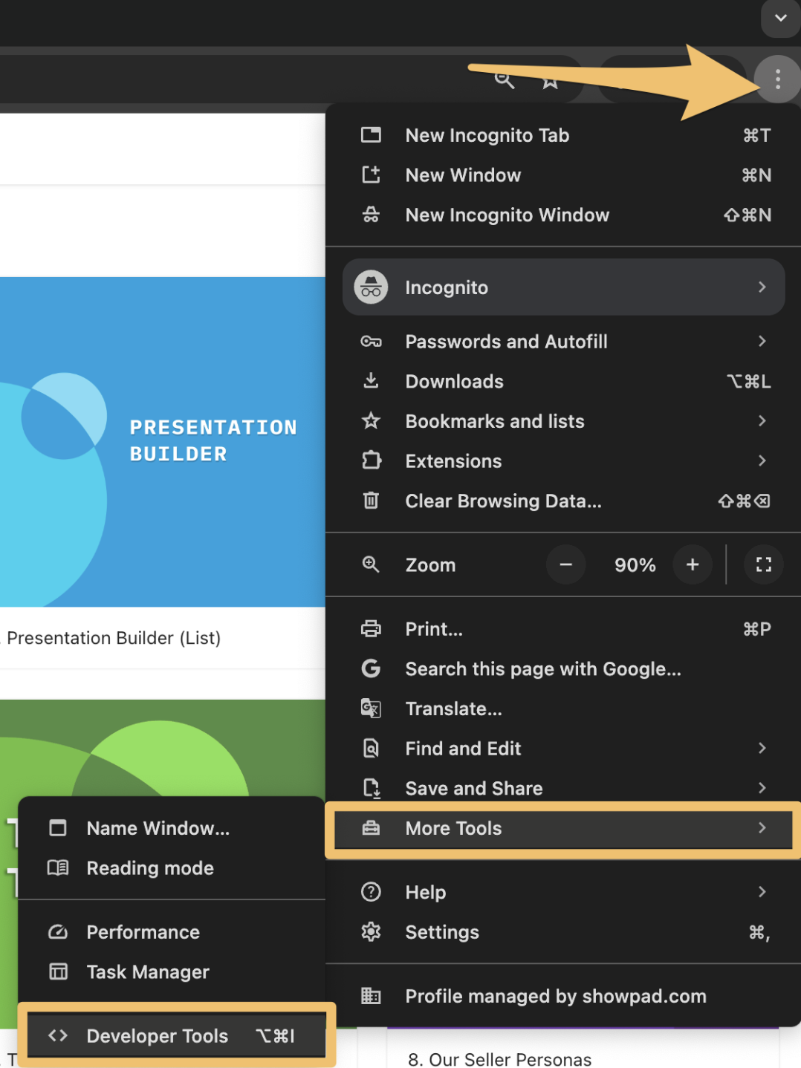Open the three-dot Chrome menu button
The image size is (801, 1068).
click(x=777, y=78)
